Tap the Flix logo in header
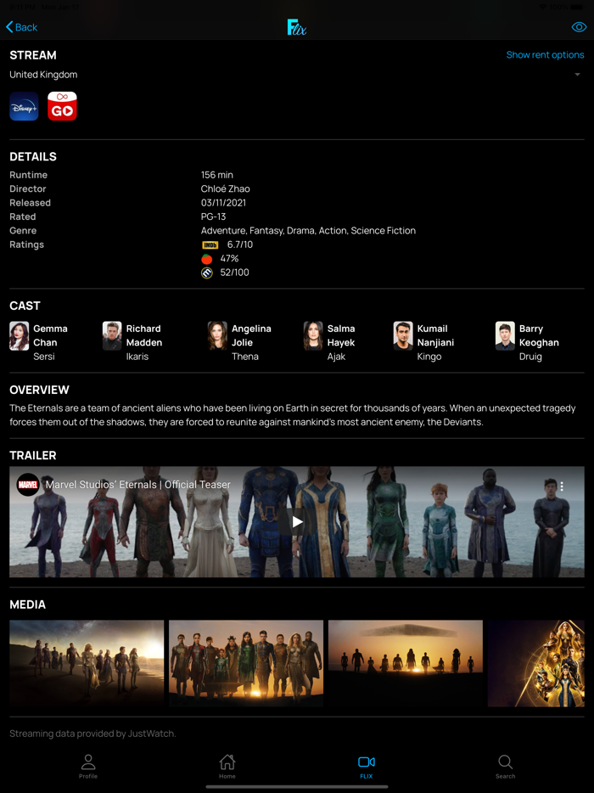 click(x=297, y=27)
